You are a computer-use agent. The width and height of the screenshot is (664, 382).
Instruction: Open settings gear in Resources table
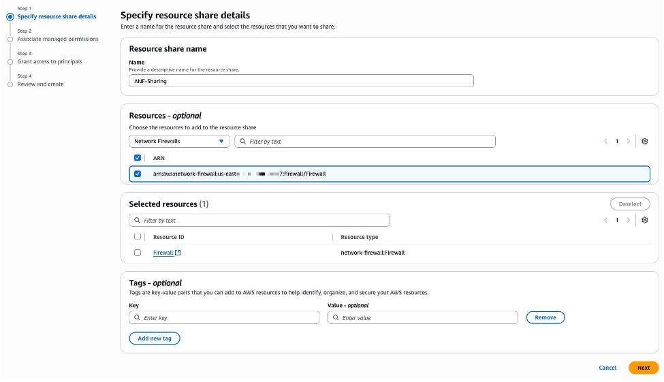click(644, 141)
